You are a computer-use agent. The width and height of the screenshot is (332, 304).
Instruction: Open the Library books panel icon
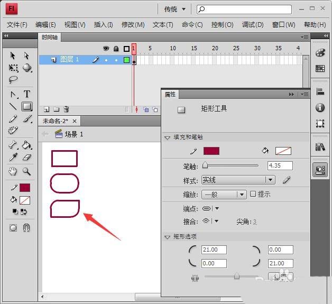tap(320, 146)
